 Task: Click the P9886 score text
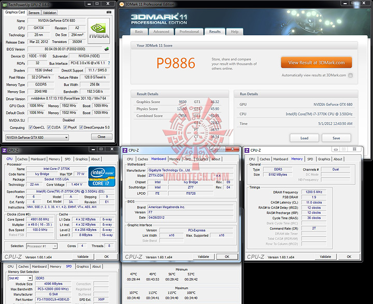click(x=176, y=63)
